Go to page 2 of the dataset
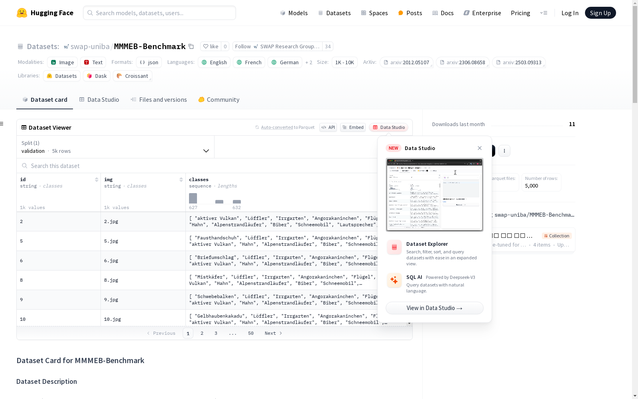The height and width of the screenshot is (399, 638). tap(202, 333)
